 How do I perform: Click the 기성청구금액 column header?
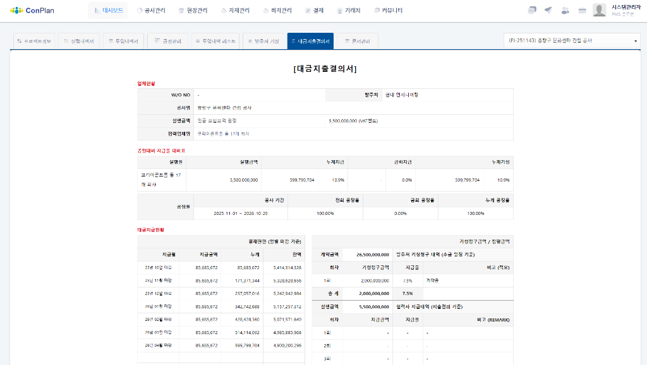pos(367,267)
